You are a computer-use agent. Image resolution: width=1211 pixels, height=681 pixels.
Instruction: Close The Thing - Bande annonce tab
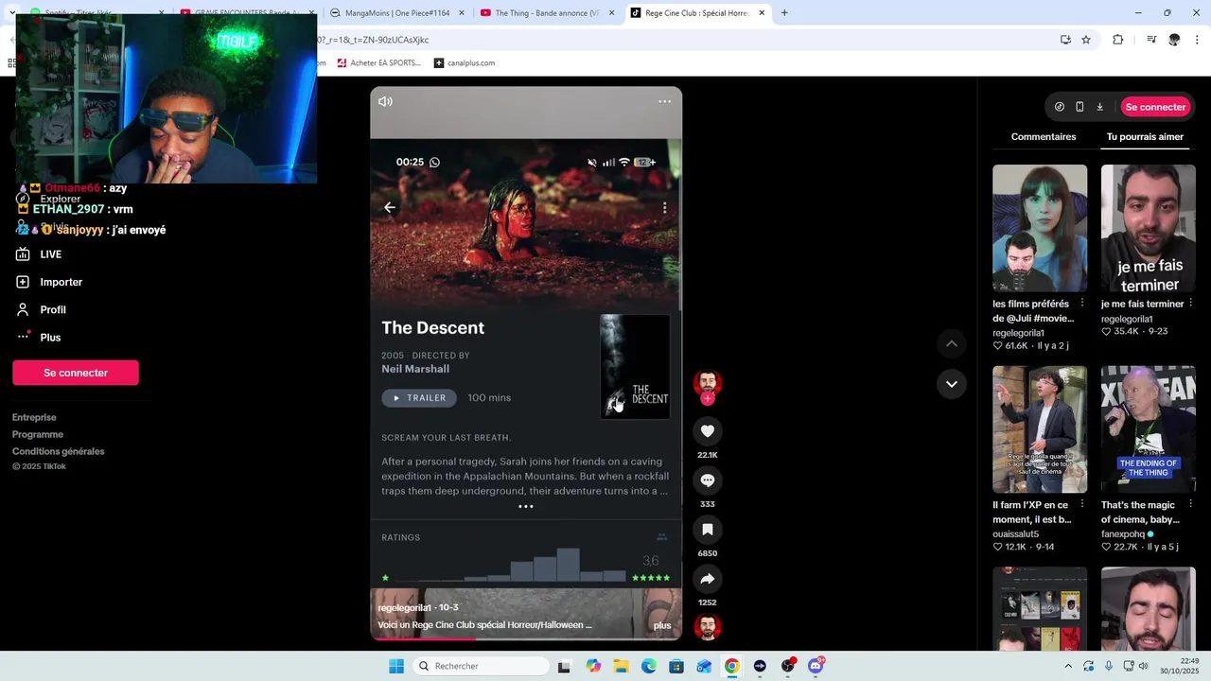[611, 13]
